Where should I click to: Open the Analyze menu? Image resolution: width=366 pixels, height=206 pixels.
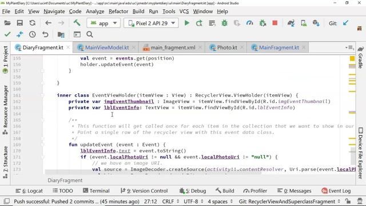tap(95, 11)
